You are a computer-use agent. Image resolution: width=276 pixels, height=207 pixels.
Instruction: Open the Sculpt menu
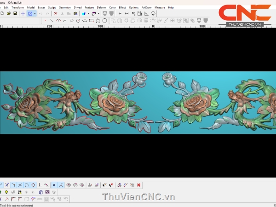pos(52,8)
